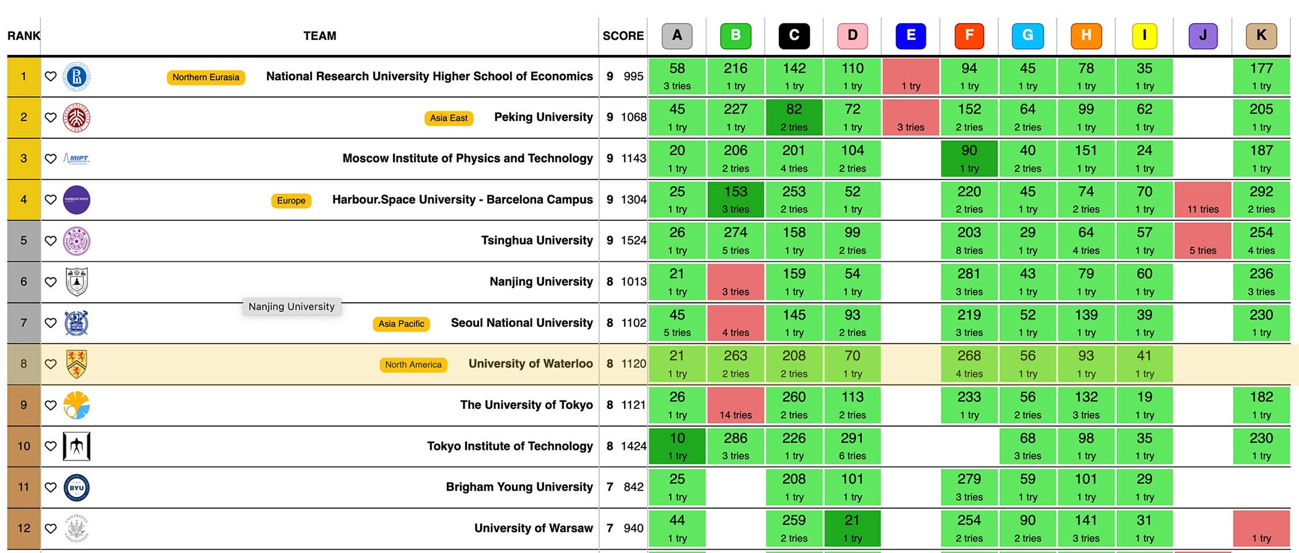Image resolution: width=1299 pixels, height=553 pixels.
Task: Open Tokyo Institute of Technology team name
Action: click(510, 446)
